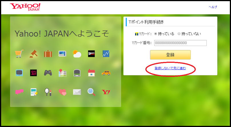Open the pink speech bubbles icon
231x127 pixels.
point(19,92)
